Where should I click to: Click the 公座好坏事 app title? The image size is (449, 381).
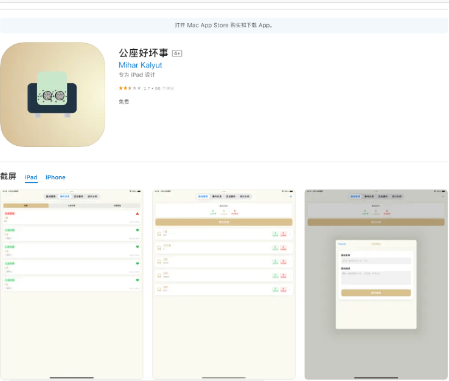click(x=144, y=53)
